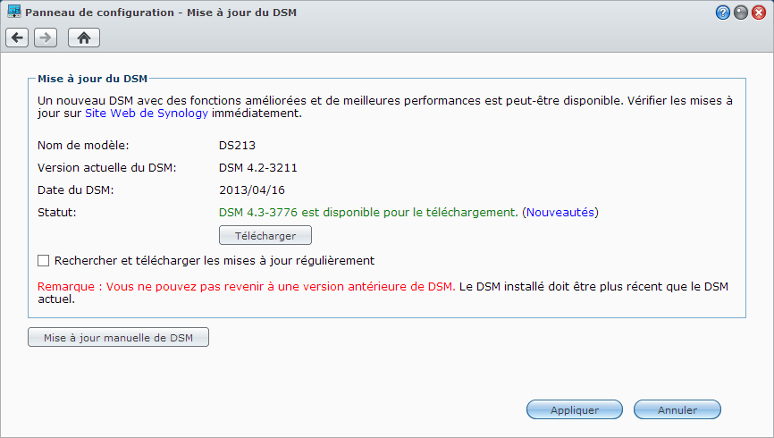The height and width of the screenshot is (438, 774).
Task: Open the Nouveautés link
Action: coord(560,213)
